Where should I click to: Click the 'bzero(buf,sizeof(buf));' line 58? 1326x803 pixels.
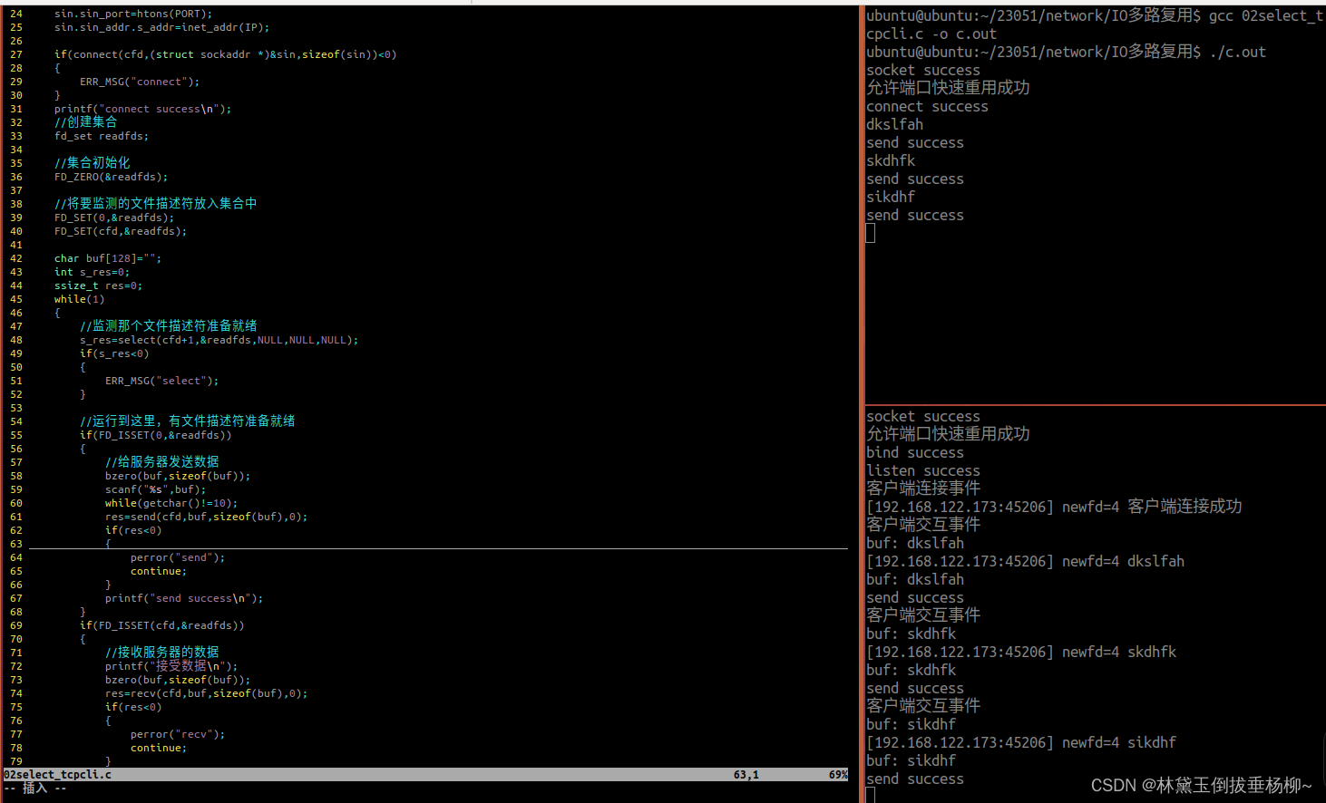(178, 476)
